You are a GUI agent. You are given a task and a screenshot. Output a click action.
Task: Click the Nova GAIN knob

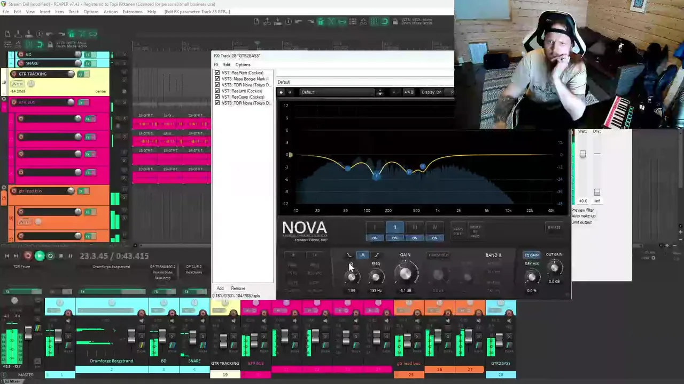[x=406, y=274]
